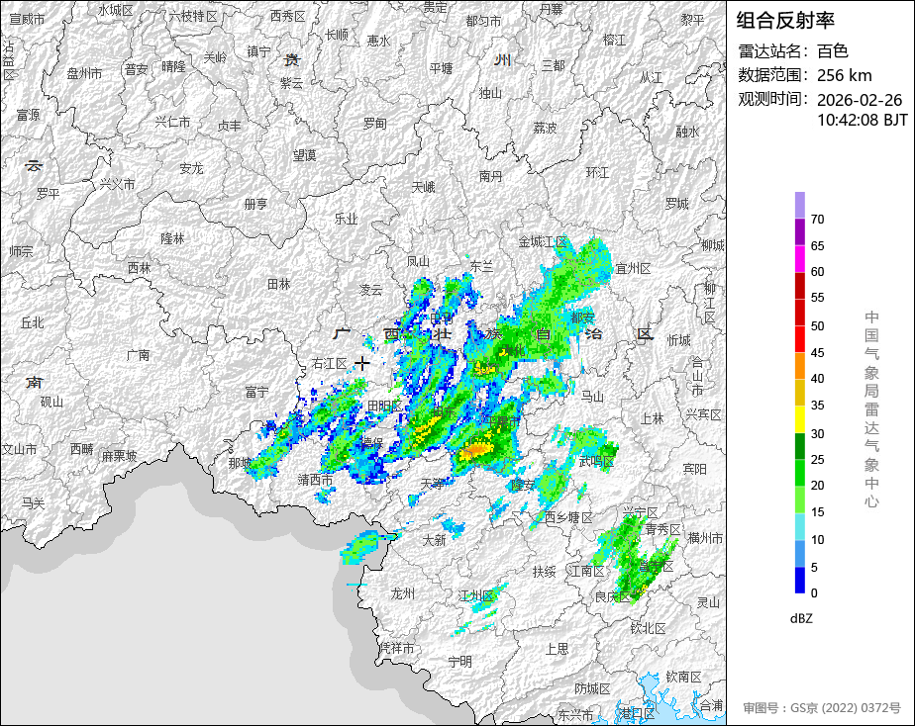Click the cyan 10–15 legend swatch
Image resolution: width=915 pixels, height=726 pixels.
click(x=799, y=527)
